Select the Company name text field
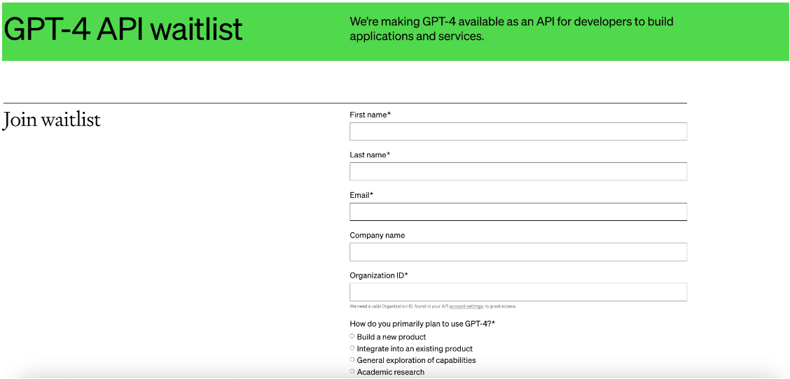 pyautogui.click(x=518, y=252)
